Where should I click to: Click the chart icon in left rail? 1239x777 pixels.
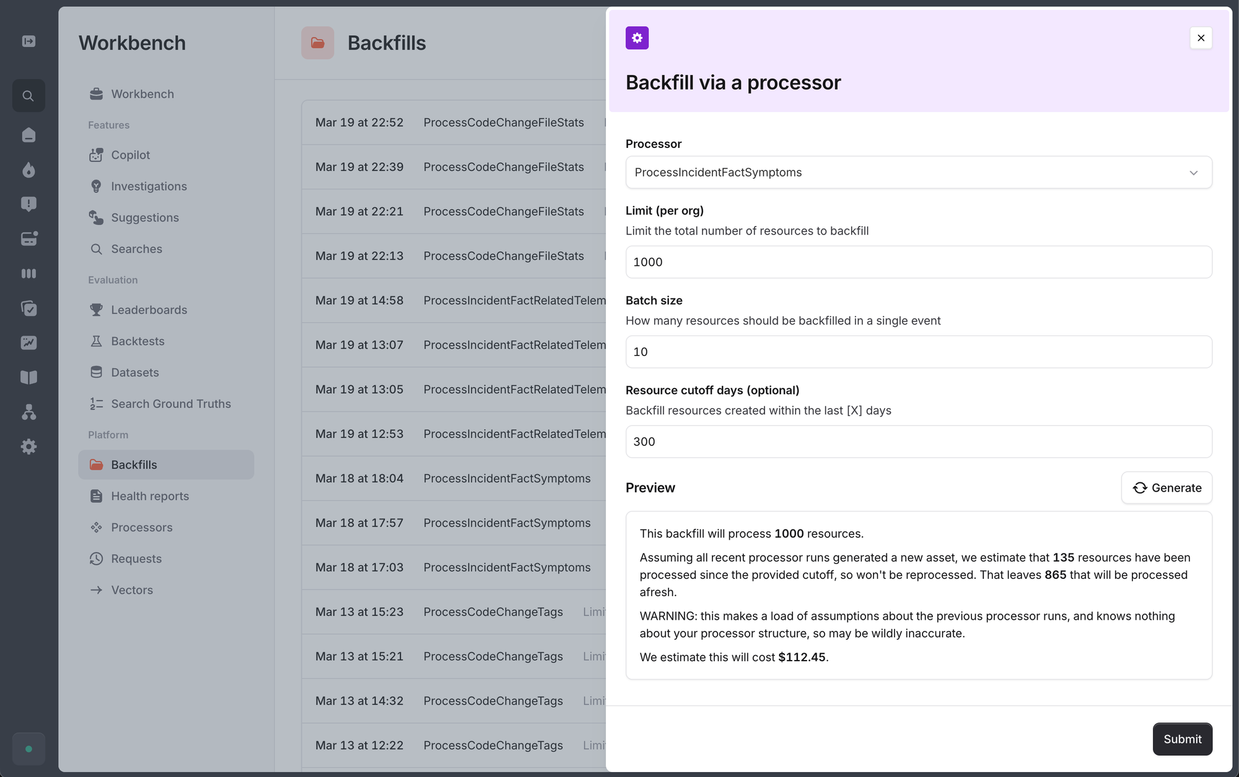point(28,342)
